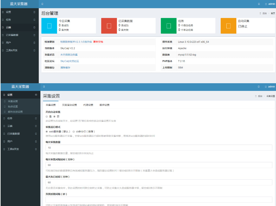Click the 任务 menu icon in the dashboard sidebar
Screen dimensions: 276x206
point(3,20)
